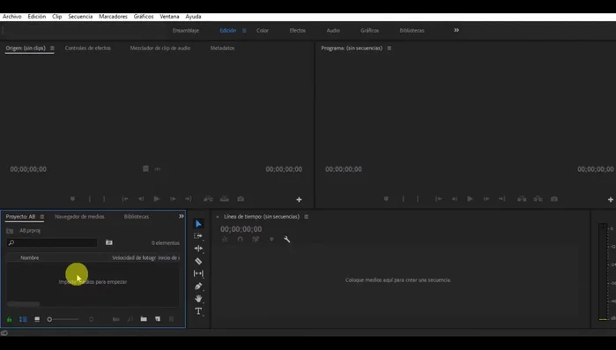Open the Marcadores menu
The width and height of the screenshot is (616, 350).
coord(113,17)
